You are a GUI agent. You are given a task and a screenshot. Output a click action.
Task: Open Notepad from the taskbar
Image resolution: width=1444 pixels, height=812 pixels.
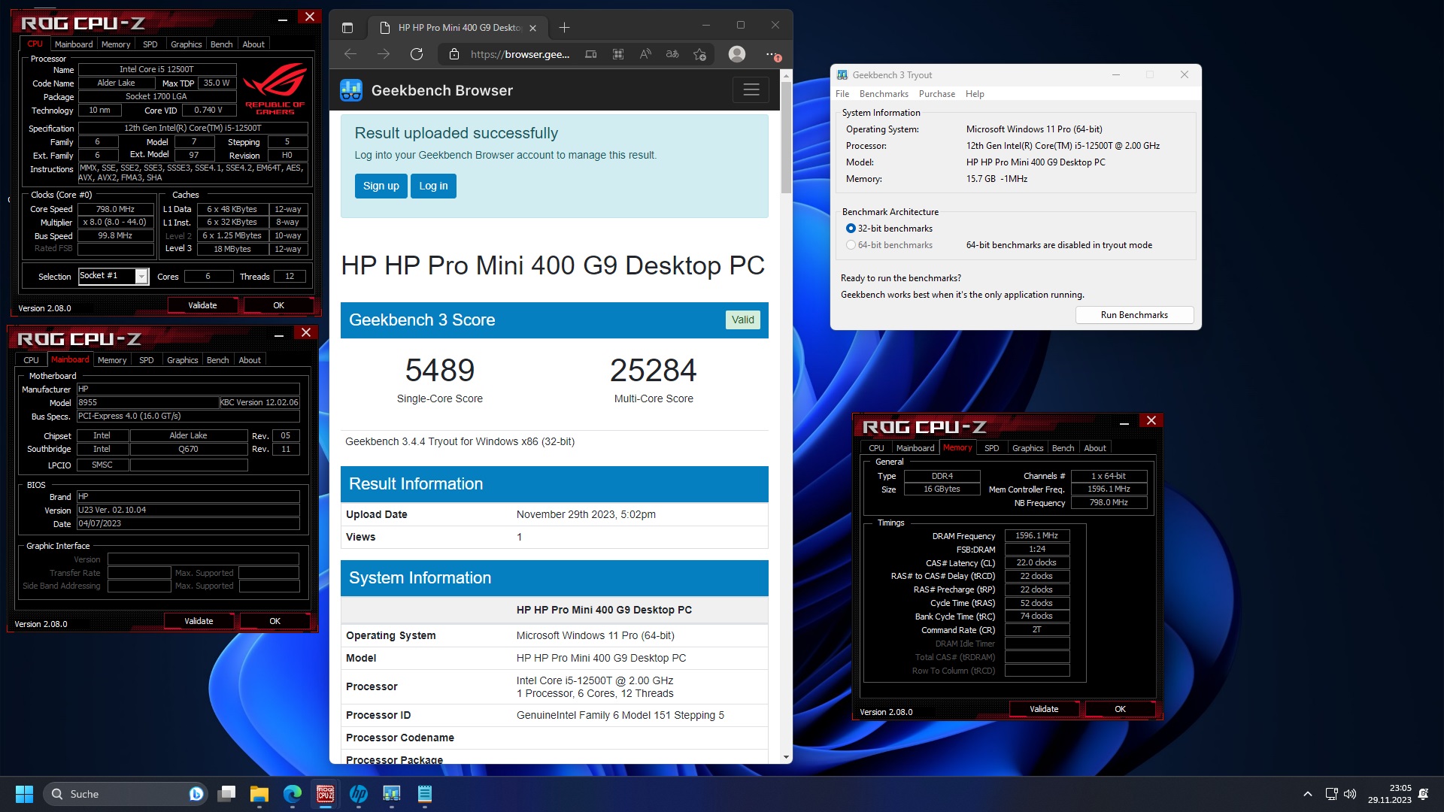pos(425,794)
